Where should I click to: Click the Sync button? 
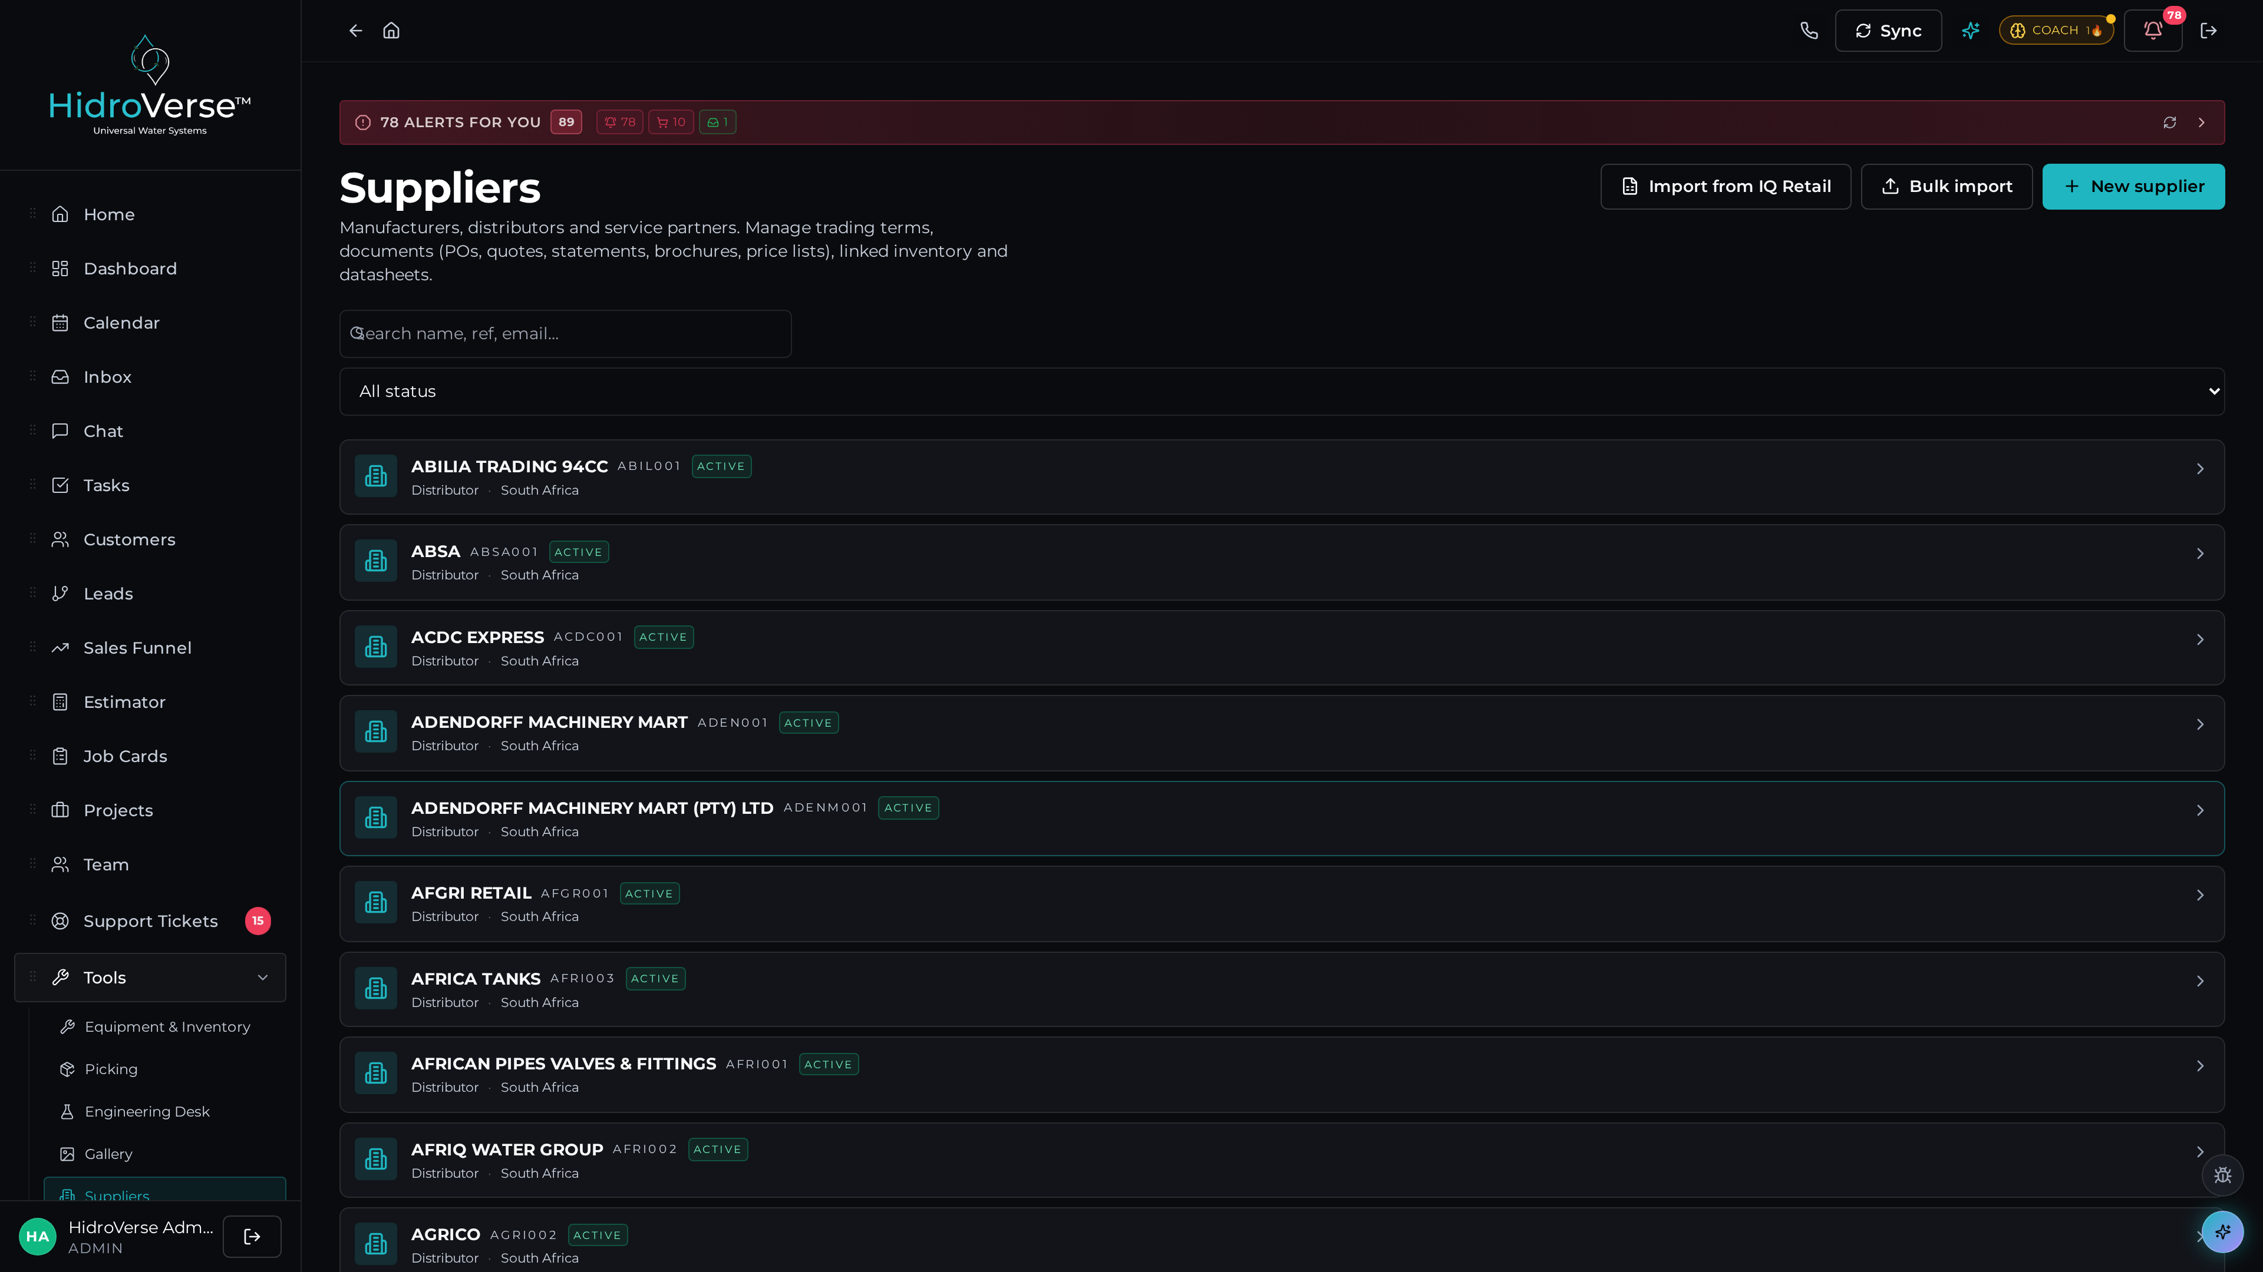point(1888,31)
